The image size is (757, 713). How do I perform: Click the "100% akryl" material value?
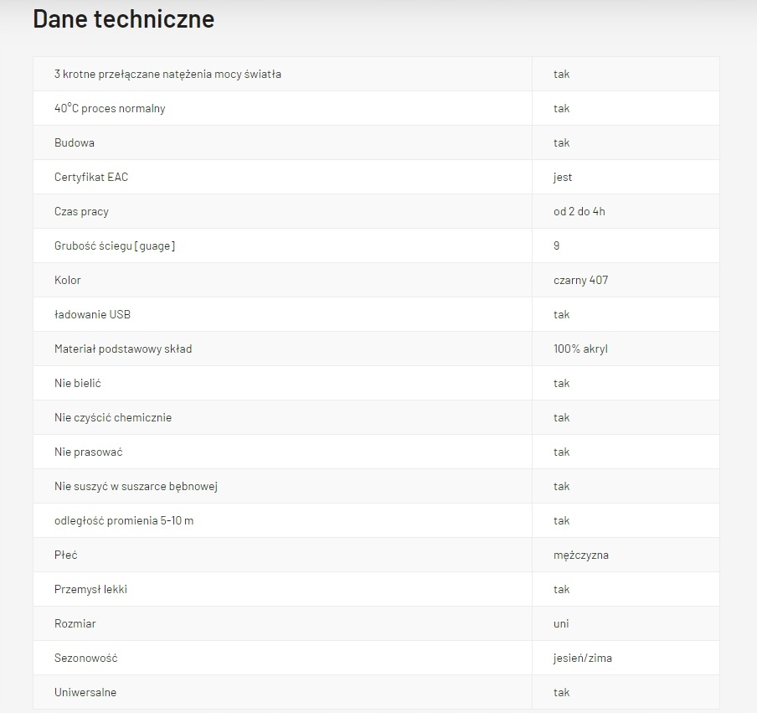(580, 349)
